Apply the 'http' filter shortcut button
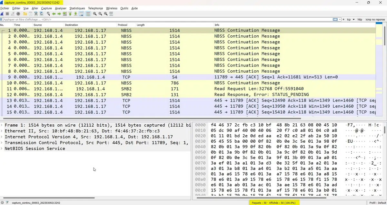Viewport: 387px width, 205px height. point(360,19)
